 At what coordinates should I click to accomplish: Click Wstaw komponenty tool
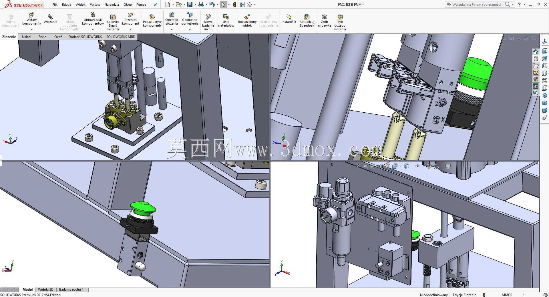coord(31,19)
